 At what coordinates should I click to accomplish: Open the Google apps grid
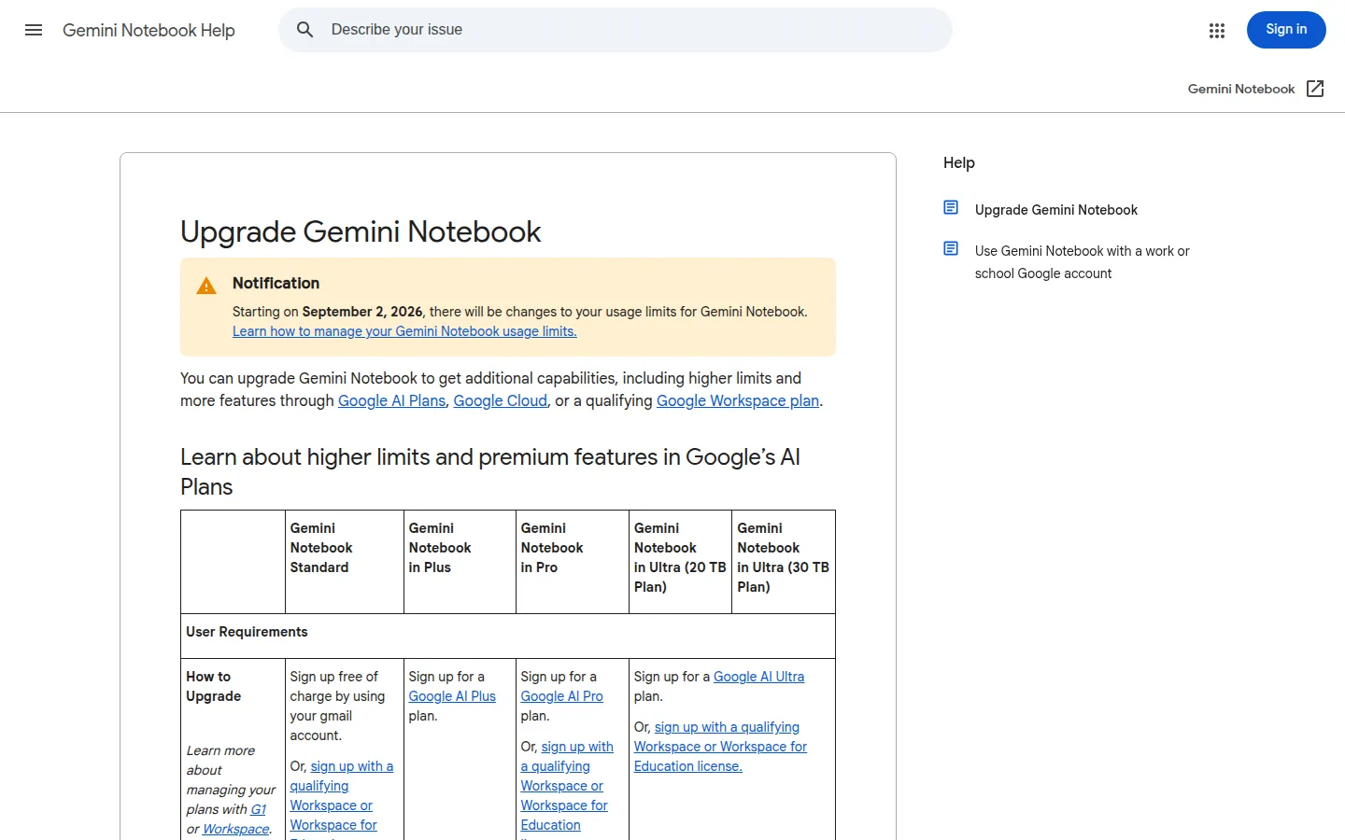(1216, 31)
